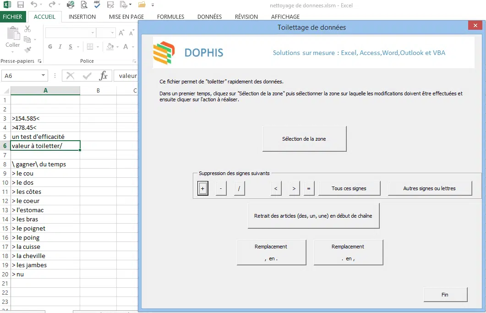Toggle underline formatting with S button
The image size is (486, 313).
[71, 47]
